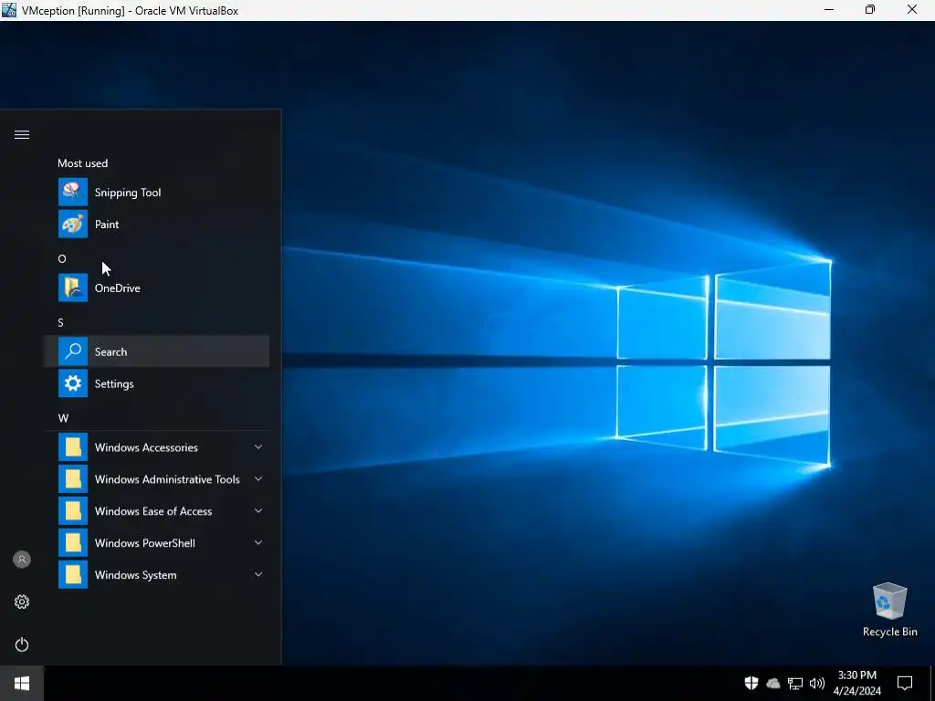Restore down the VirtualBox window
The width and height of the screenshot is (935, 701).
click(x=870, y=9)
